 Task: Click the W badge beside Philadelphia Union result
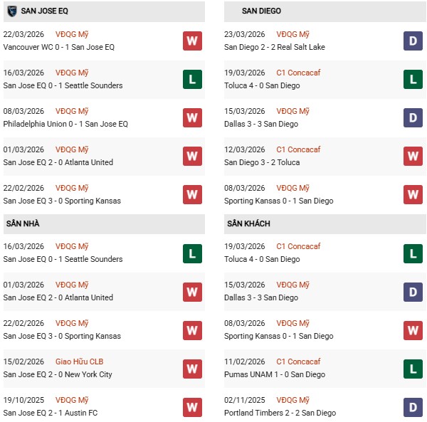[x=192, y=117]
